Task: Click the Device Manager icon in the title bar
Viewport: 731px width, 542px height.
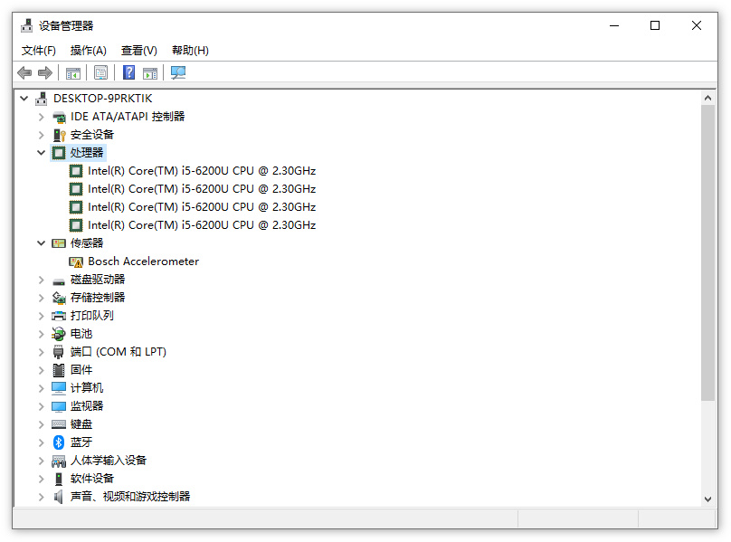Action: click(25, 25)
